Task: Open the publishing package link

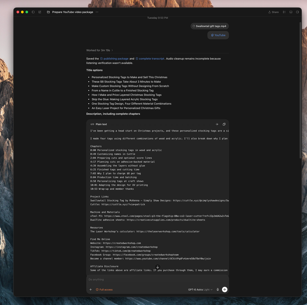Action: point(114,59)
